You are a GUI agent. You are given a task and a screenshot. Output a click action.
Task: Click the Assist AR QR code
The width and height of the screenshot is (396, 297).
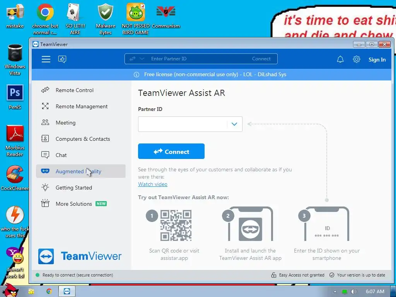click(176, 225)
